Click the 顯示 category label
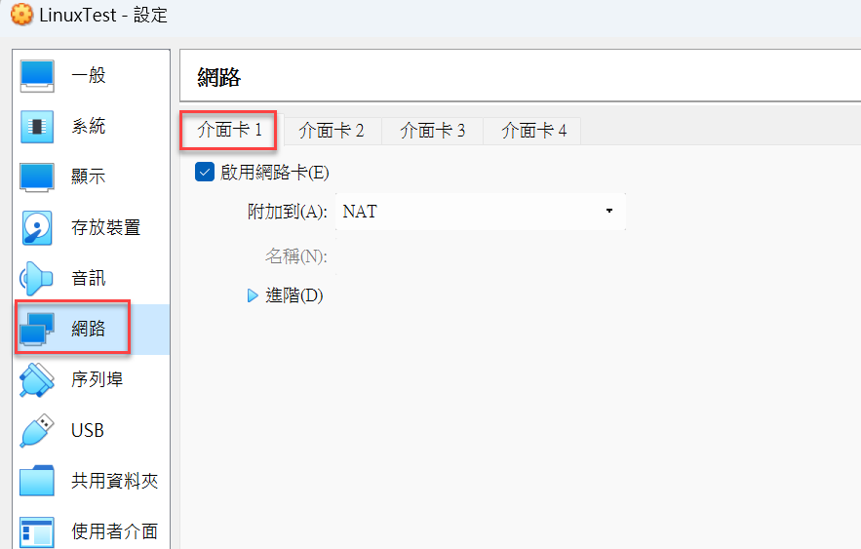This screenshot has width=861, height=549. coord(89,176)
